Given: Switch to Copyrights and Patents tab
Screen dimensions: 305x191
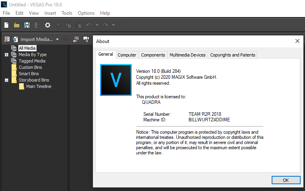Looking at the screenshot, I should [232, 55].
